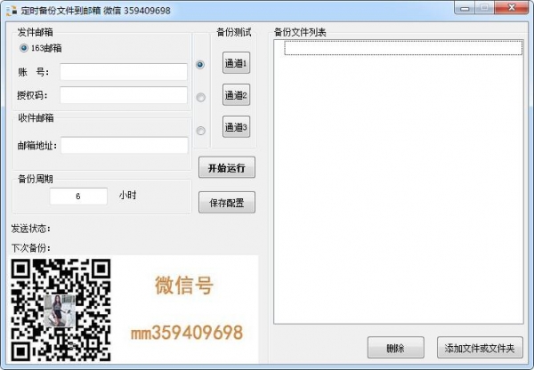Viewport: 534px width, 370px height.
Task: Click the 通道1 test button
Action: pyautogui.click(x=236, y=62)
